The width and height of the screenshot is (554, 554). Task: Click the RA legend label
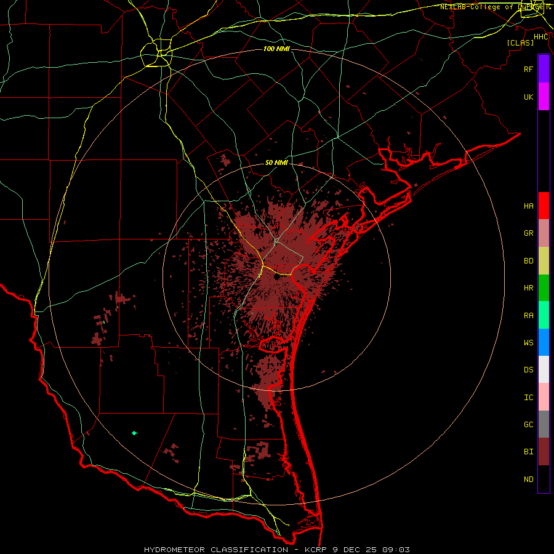coord(528,315)
